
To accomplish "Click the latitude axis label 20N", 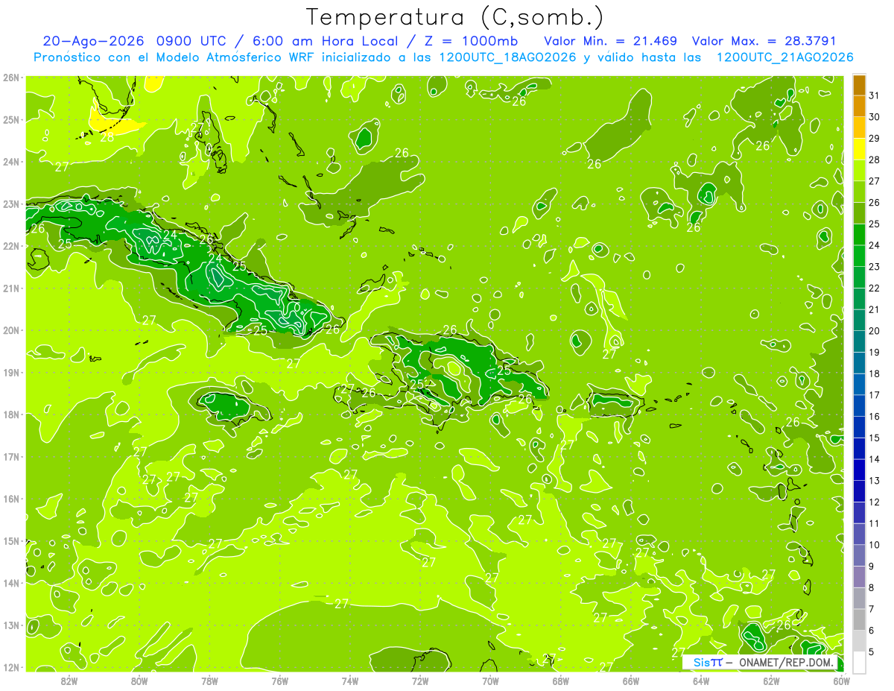I will [x=11, y=330].
